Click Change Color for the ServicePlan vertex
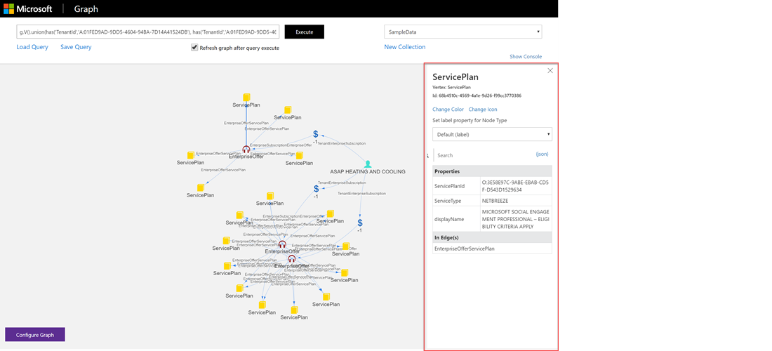 click(x=448, y=110)
